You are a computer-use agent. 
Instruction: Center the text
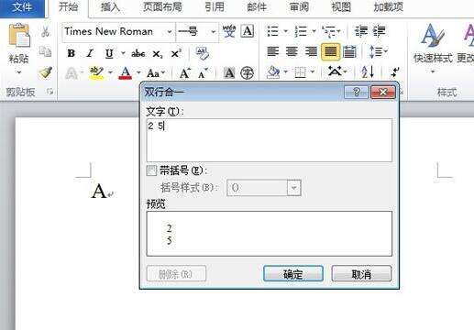point(292,51)
